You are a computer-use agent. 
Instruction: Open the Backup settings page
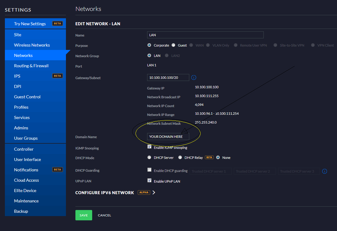tap(21, 211)
